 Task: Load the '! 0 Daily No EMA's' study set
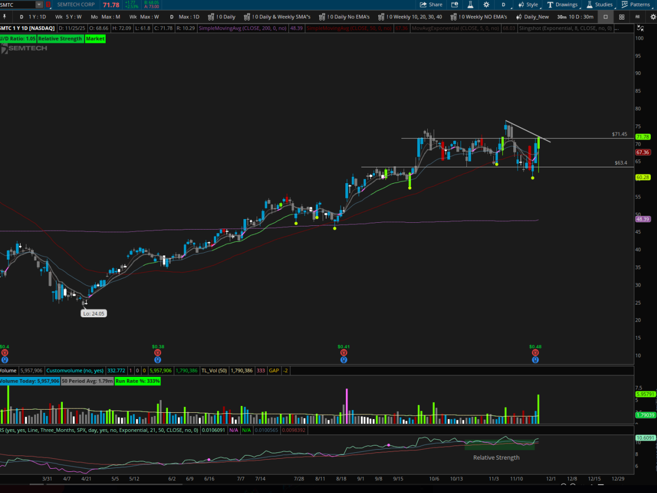344,17
